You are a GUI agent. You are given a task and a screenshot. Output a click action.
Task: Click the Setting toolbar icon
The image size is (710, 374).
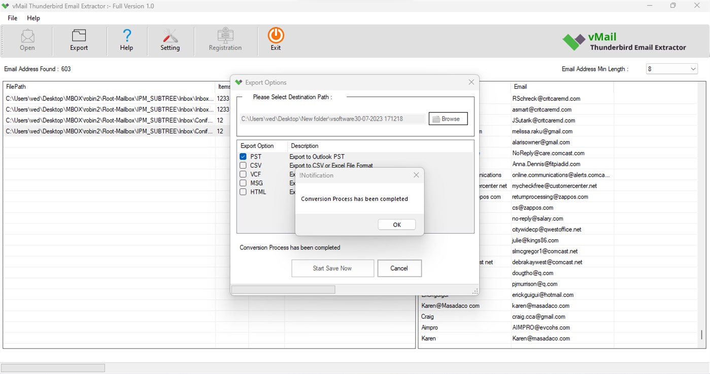(x=170, y=40)
